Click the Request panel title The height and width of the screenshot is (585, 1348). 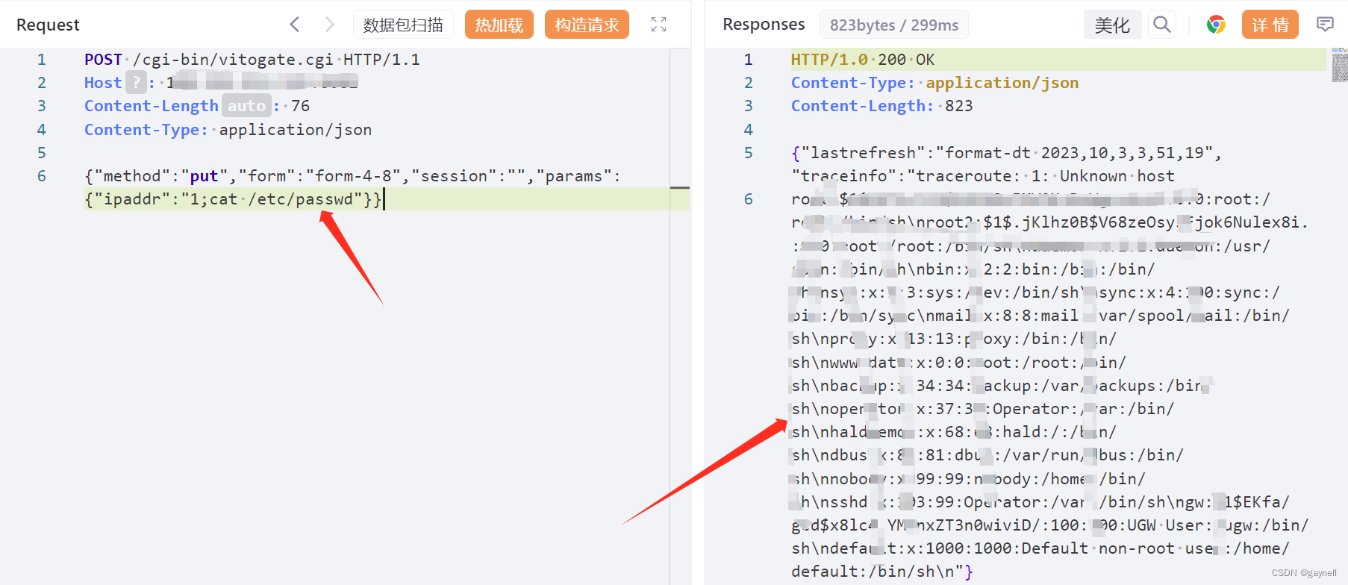coord(48,25)
